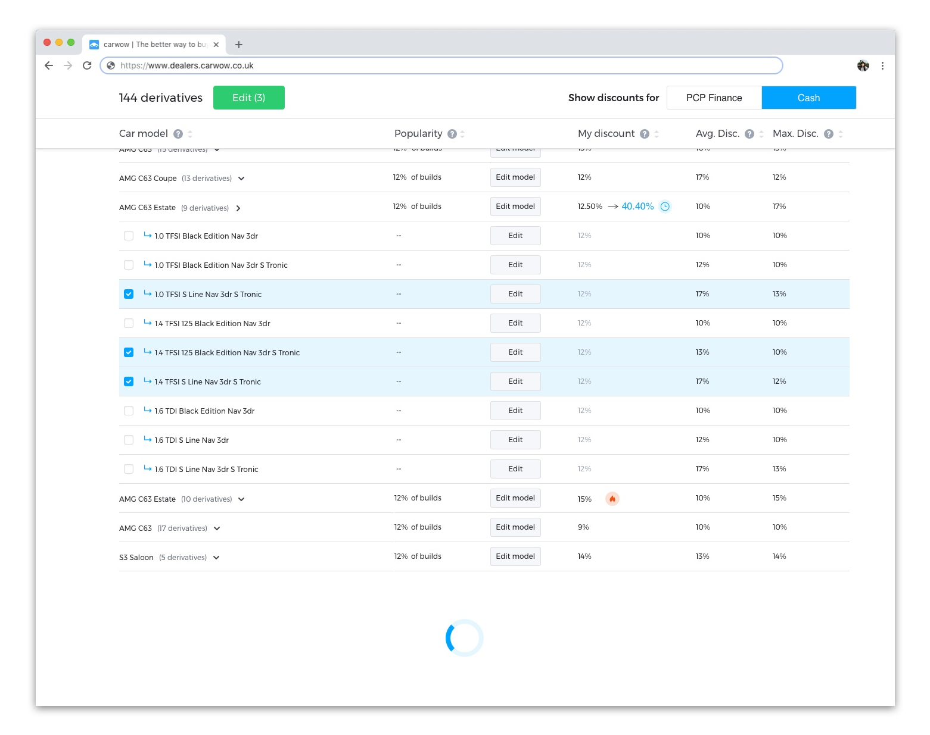Expand AMG C63 Estate 10 derivatives chevron
930x735 pixels.
241,499
